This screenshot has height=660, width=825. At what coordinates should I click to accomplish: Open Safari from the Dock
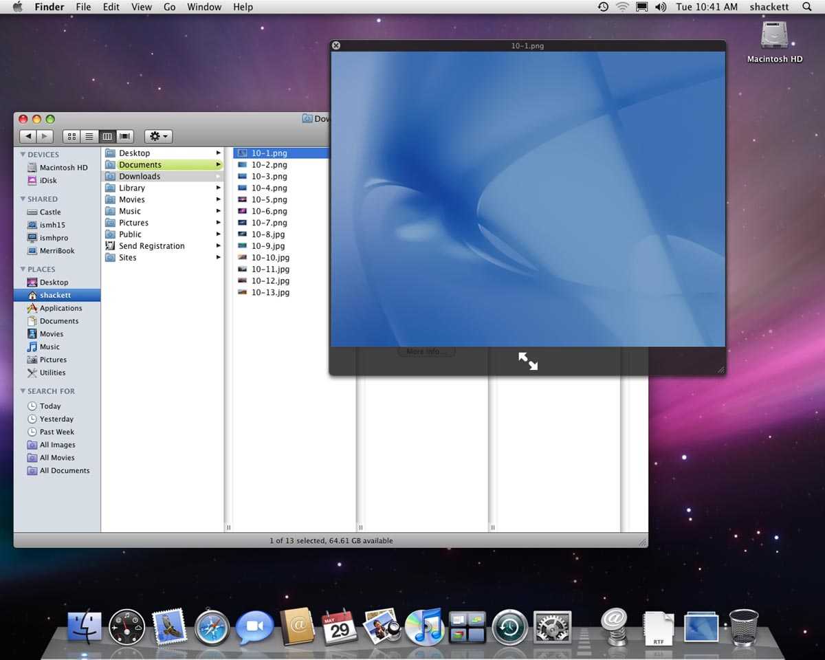click(212, 627)
